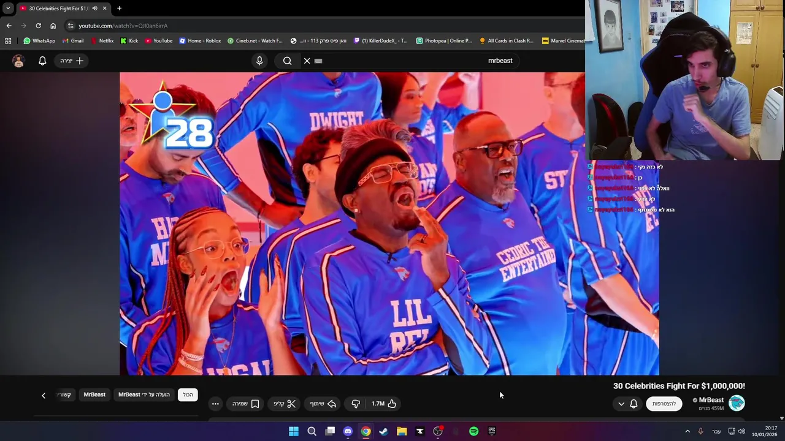Open the WhatsApp bookmark
The height and width of the screenshot is (441, 785).
39,41
